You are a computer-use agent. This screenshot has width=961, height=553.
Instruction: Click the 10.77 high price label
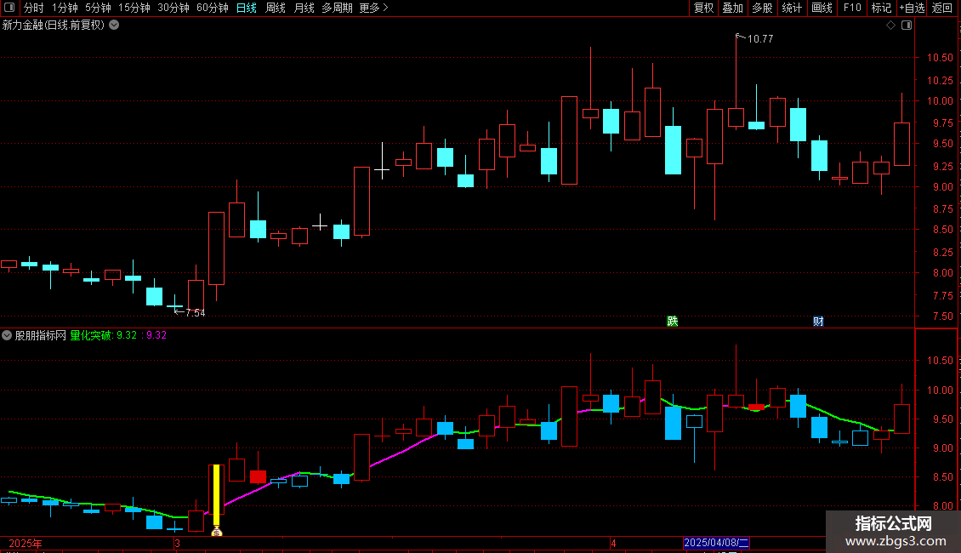760,38
